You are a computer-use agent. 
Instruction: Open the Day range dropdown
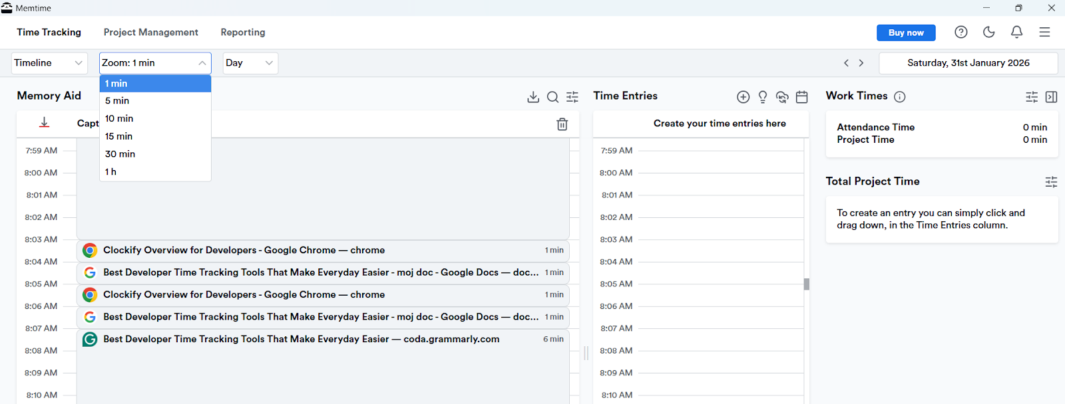(x=250, y=63)
